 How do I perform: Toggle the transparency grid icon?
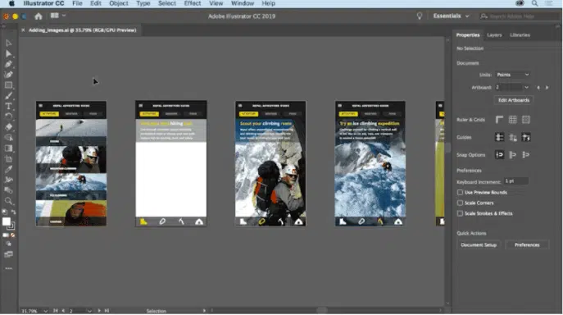point(526,120)
